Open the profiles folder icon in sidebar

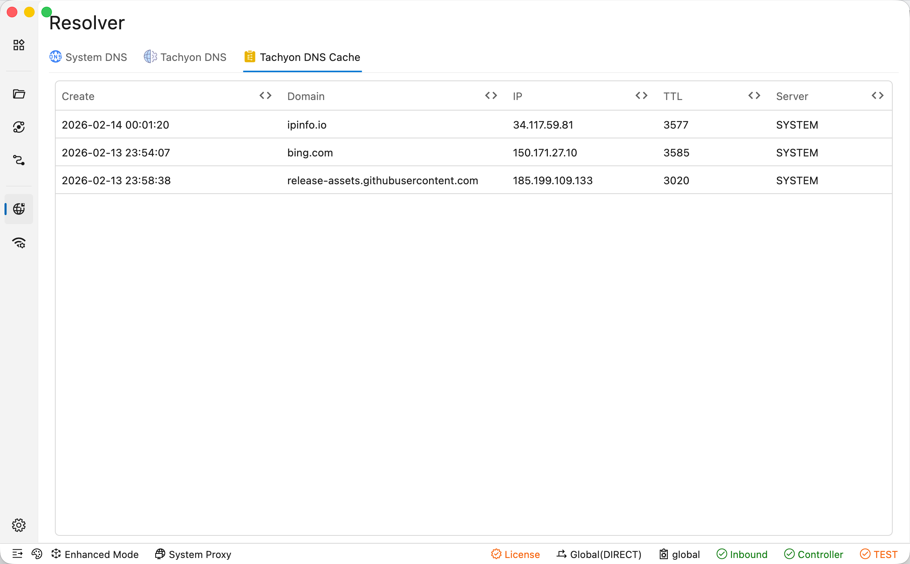click(x=19, y=94)
